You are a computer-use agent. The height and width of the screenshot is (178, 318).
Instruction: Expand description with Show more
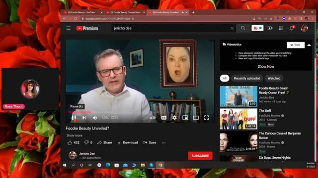click(x=75, y=135)
